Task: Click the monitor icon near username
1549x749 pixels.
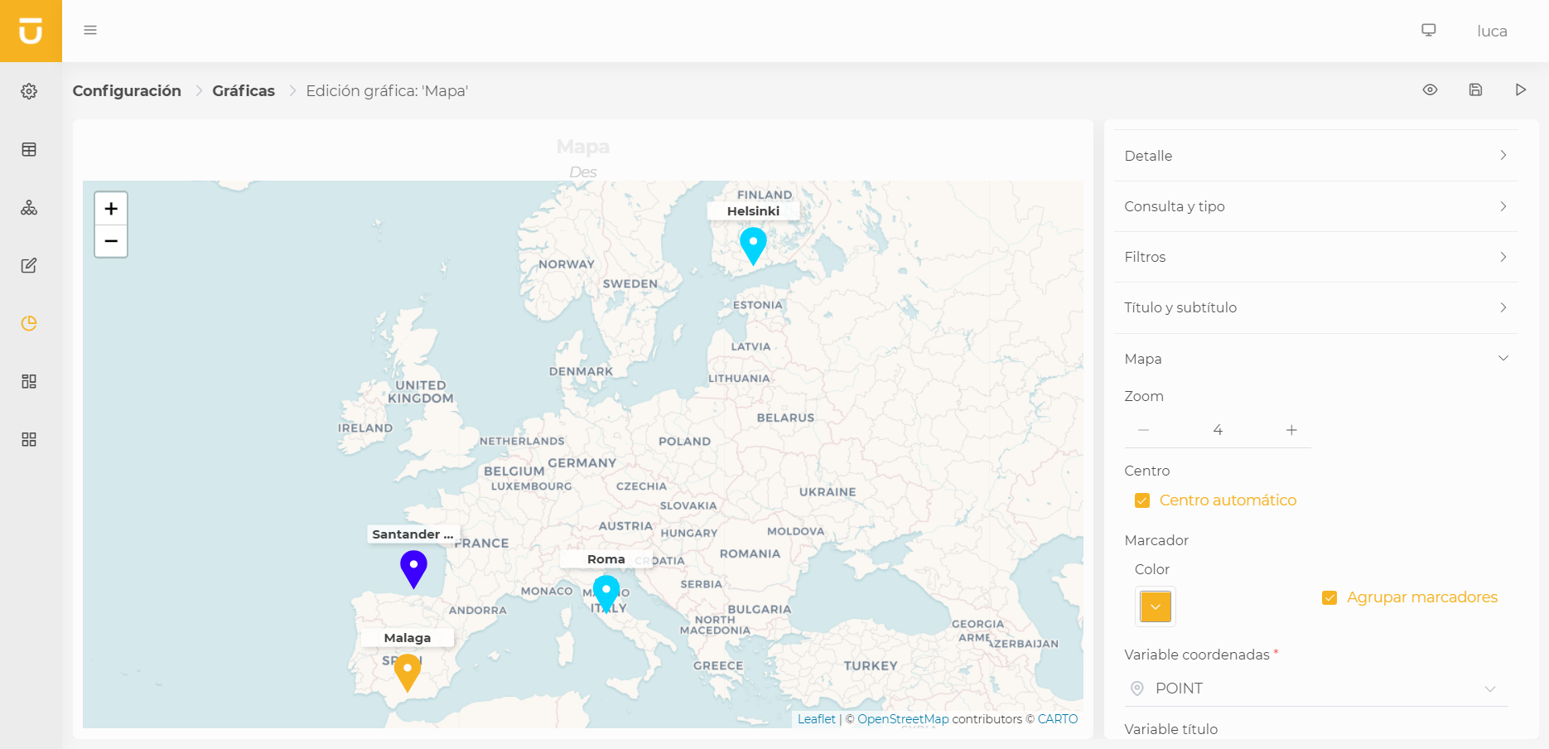Action: pyautogui.click(x=1429, y=30)
